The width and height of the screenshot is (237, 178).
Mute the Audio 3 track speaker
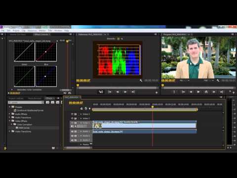tap(72, 140)
